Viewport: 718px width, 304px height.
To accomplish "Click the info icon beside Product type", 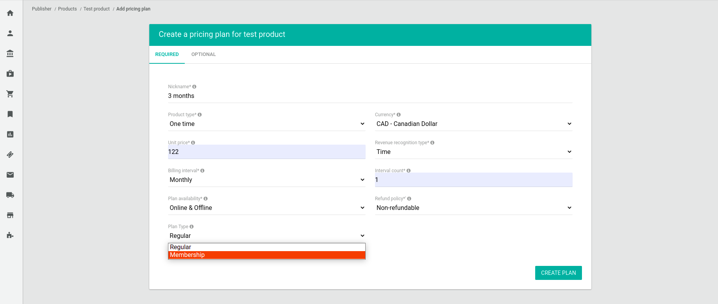I will point(200,115).
